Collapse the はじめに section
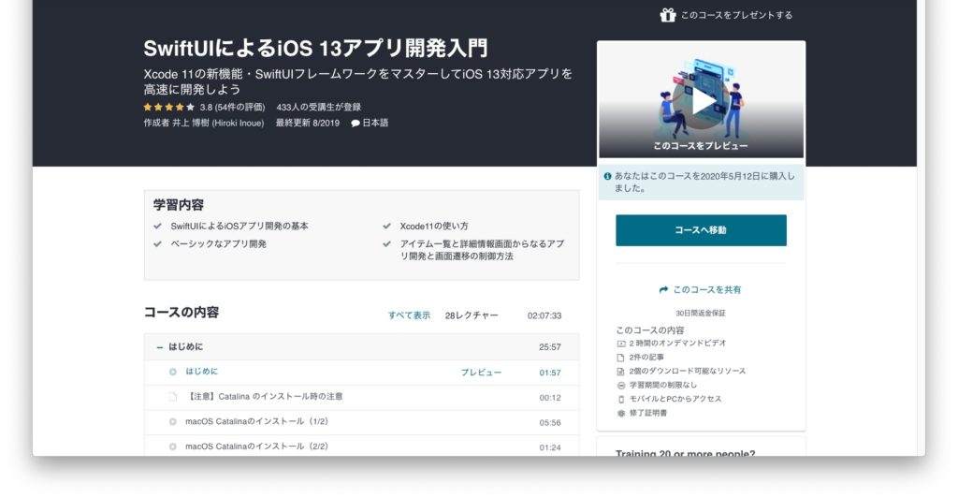The height and width of the screenshot is (498, 958). pos(159,347)
